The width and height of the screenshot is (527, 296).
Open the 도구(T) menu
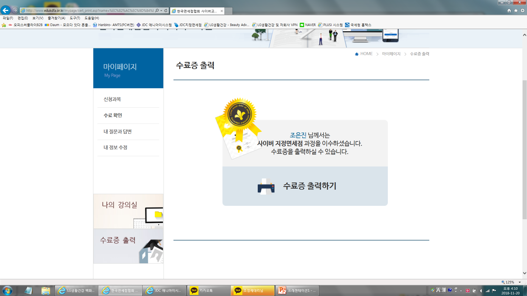pos(75,18)
